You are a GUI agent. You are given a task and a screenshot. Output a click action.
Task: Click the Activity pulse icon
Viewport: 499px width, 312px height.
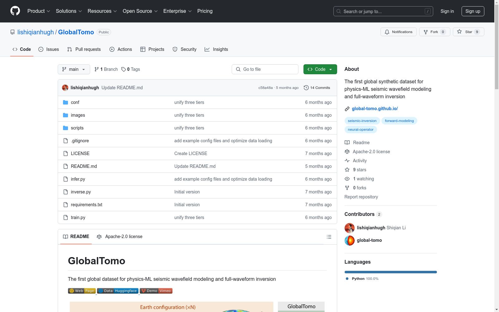(347, 161)
